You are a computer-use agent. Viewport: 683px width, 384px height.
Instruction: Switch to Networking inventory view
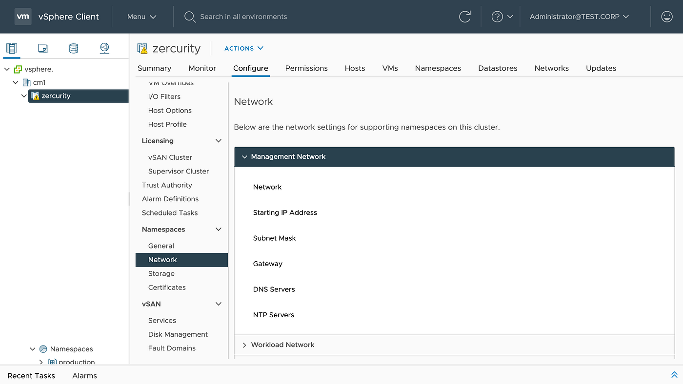(x=104, y=48)
